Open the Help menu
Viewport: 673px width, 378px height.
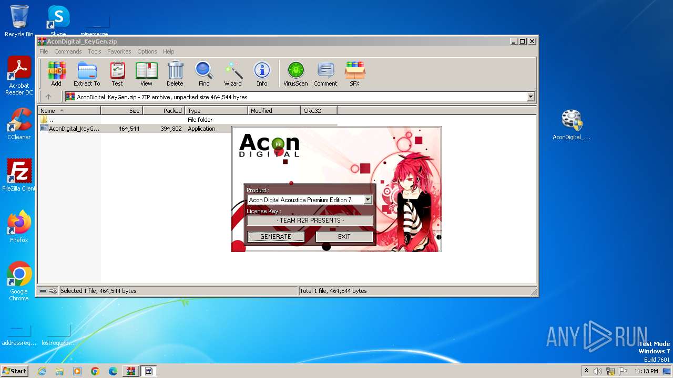click(168, 51)
